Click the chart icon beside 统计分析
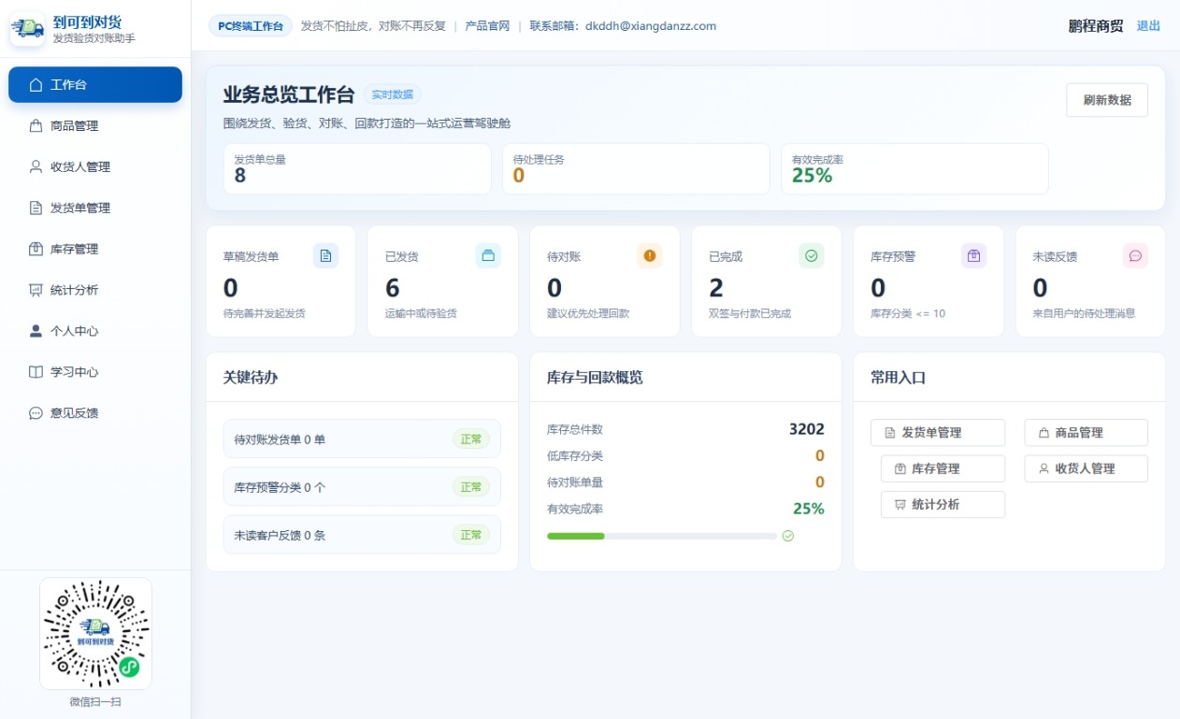 click(36, 291)
